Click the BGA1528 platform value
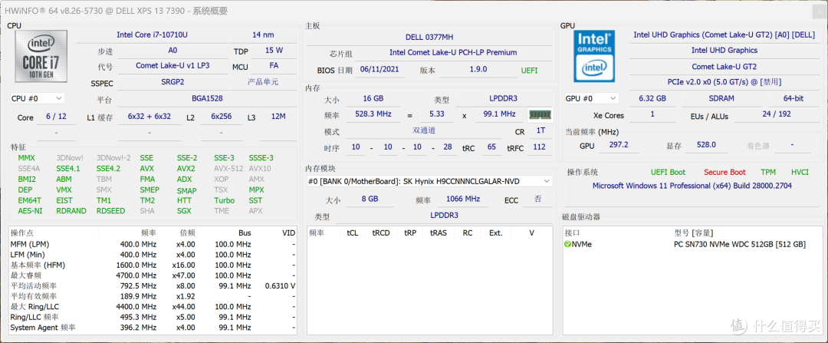Screen dimensions: 828x343 pos(206,99)
